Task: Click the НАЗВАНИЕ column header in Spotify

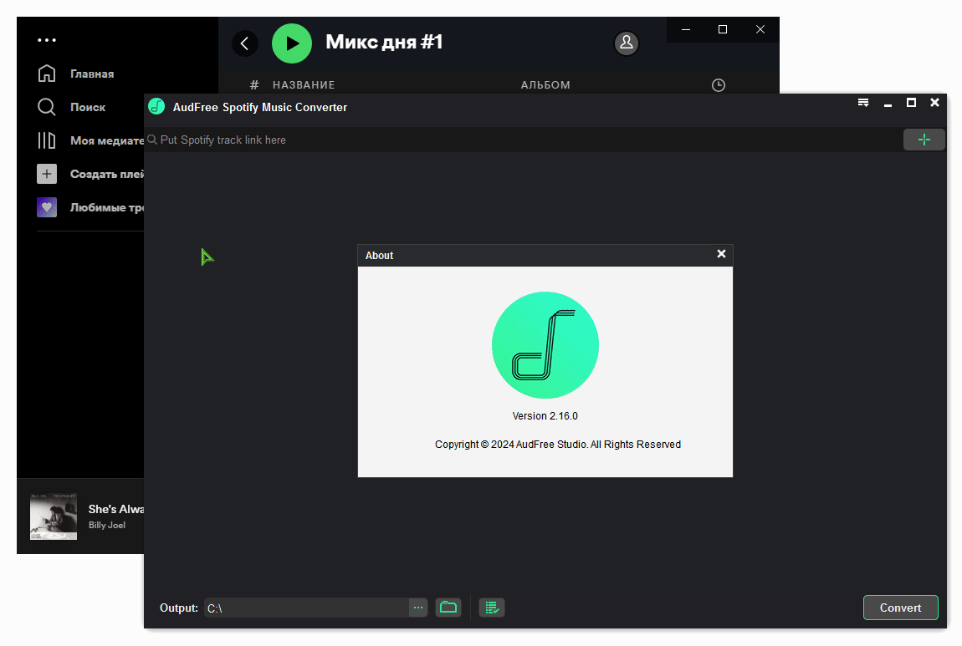Action: tap(304, 85)
